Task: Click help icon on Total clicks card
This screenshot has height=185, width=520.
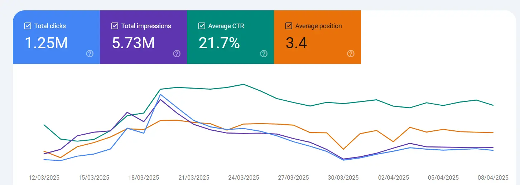Action: (x=90, y=54)
